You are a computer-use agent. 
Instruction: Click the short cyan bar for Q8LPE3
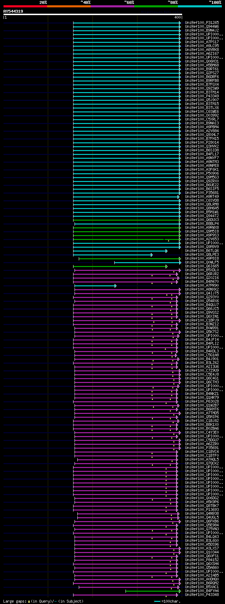pos(113,255)
